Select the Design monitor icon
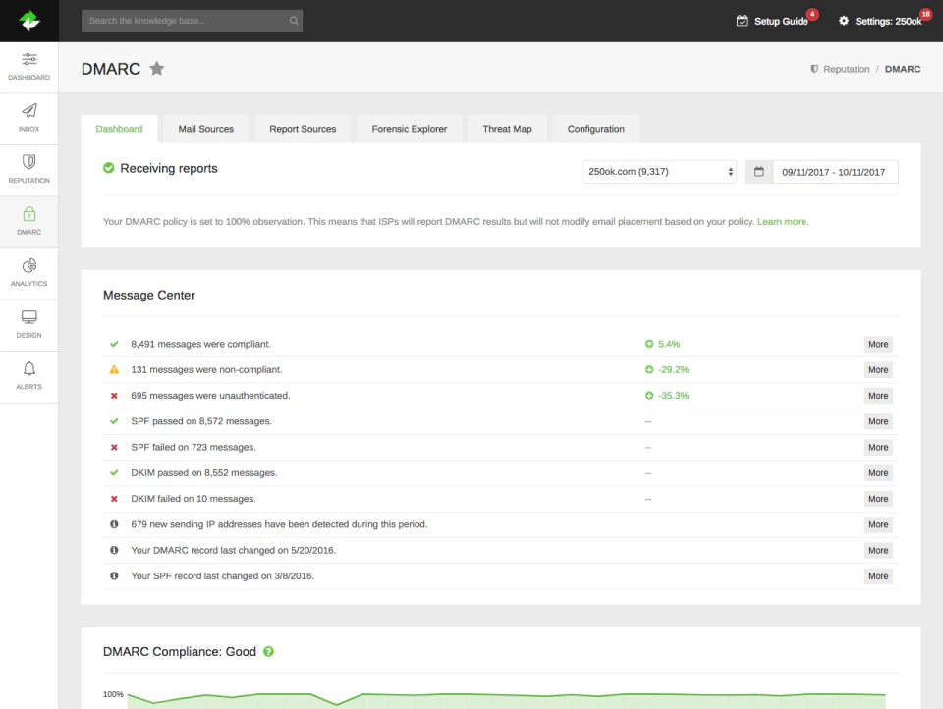 pos(28,318)
